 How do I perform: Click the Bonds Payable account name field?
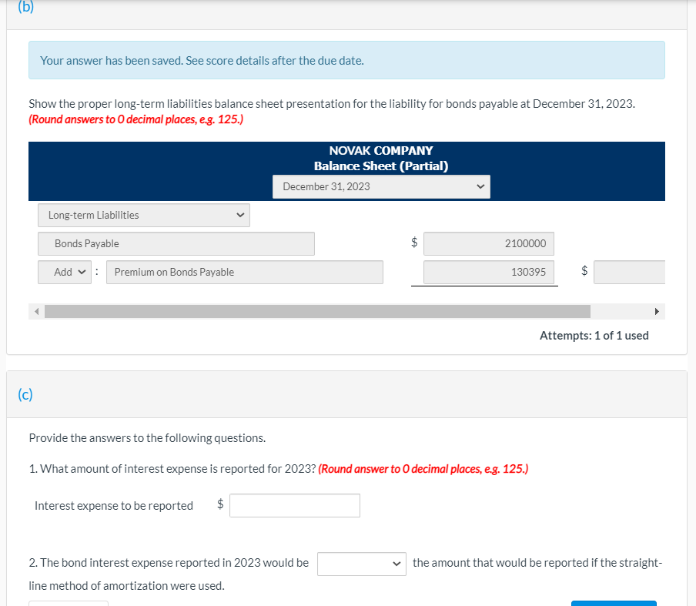click(x=176, y=243)
